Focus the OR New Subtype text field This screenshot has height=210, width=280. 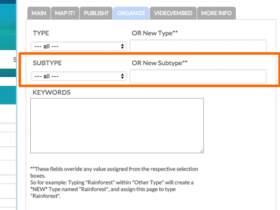(x=198, y=76)
